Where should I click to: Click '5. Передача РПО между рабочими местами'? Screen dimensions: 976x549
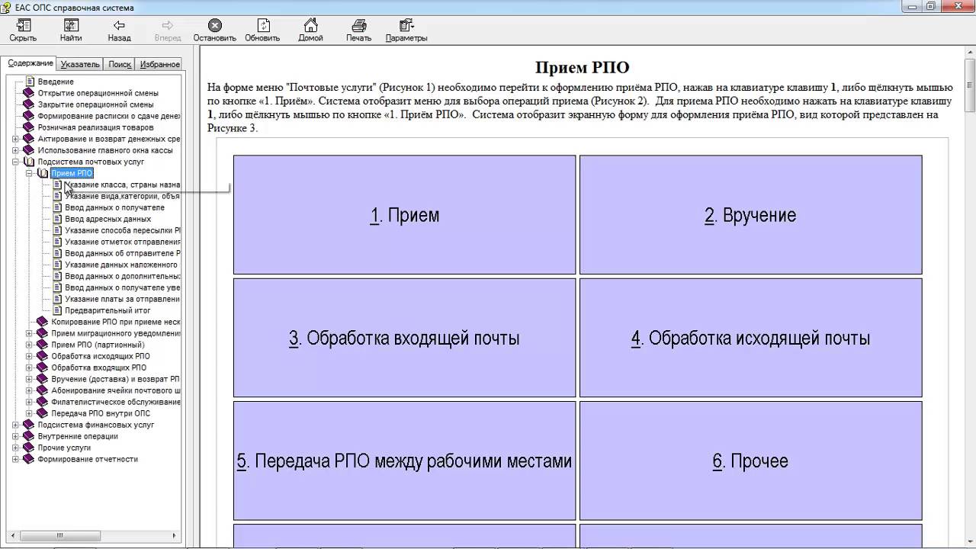coord(404,461)
